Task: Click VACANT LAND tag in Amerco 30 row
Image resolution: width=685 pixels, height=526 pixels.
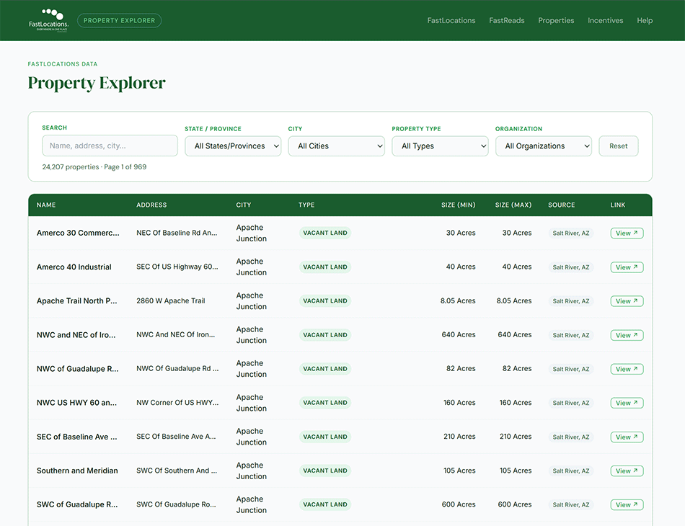Action: pos(325,233)
